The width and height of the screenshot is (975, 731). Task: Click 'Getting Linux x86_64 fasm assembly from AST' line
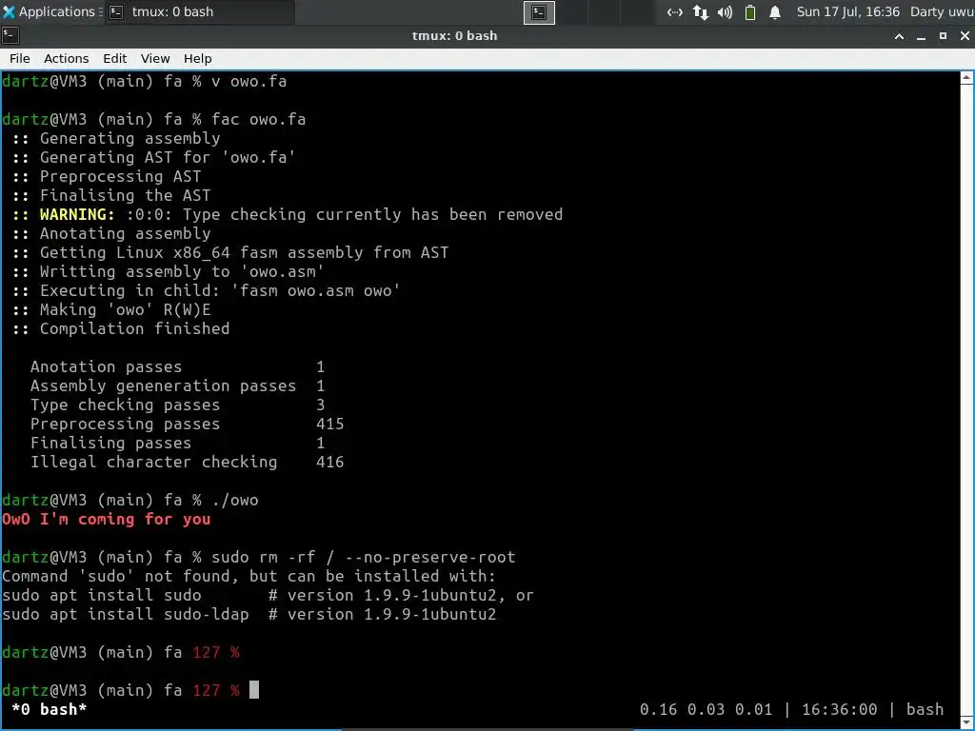click(x=244, y=252)
